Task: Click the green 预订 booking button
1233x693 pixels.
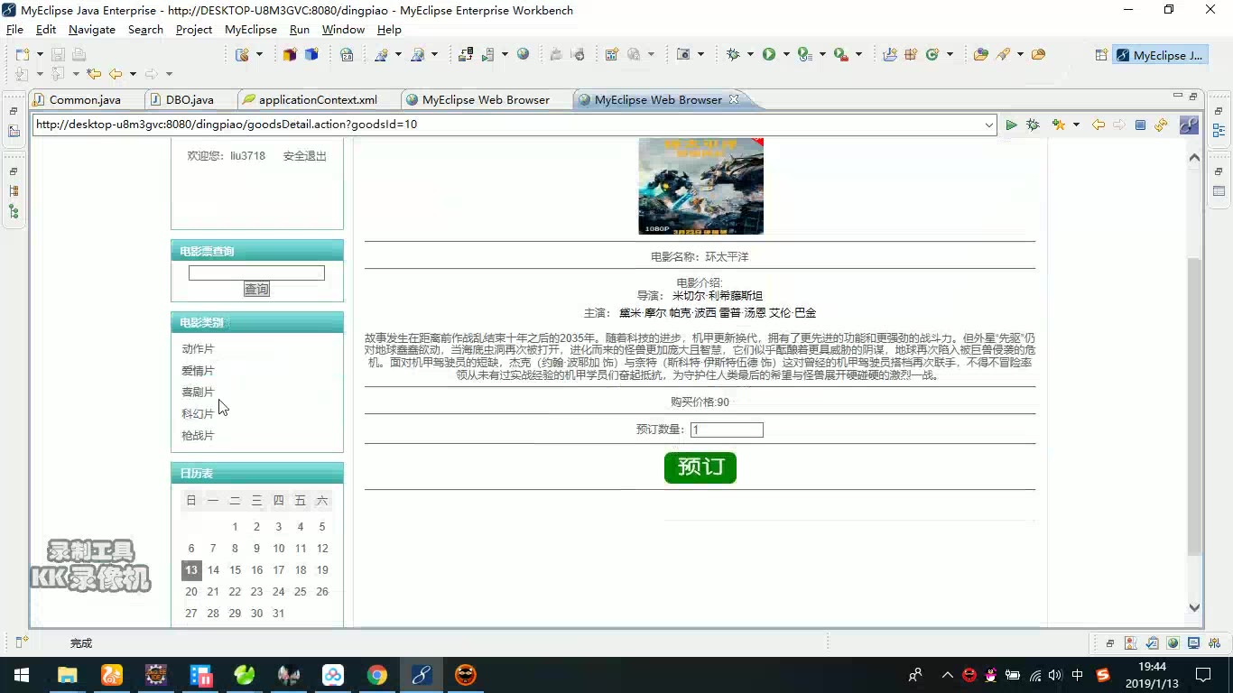Action: pyautogui.click(x=700, y=467)
